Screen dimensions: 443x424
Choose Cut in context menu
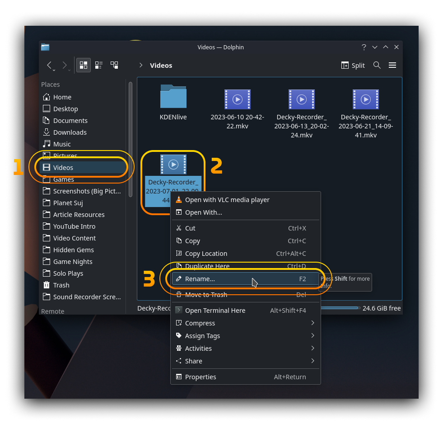[x=246, y=228]
